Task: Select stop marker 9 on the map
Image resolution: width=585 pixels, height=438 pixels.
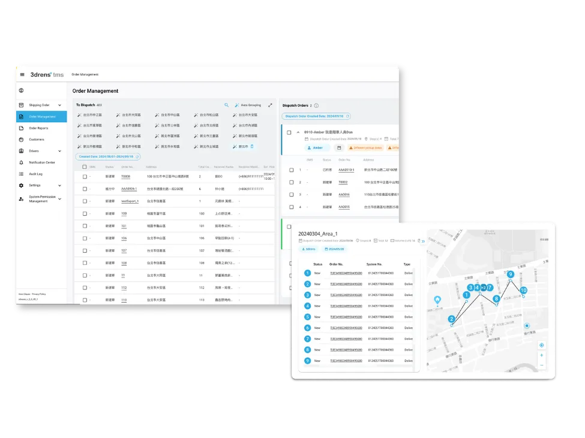Action: click(x=511, y=274)
